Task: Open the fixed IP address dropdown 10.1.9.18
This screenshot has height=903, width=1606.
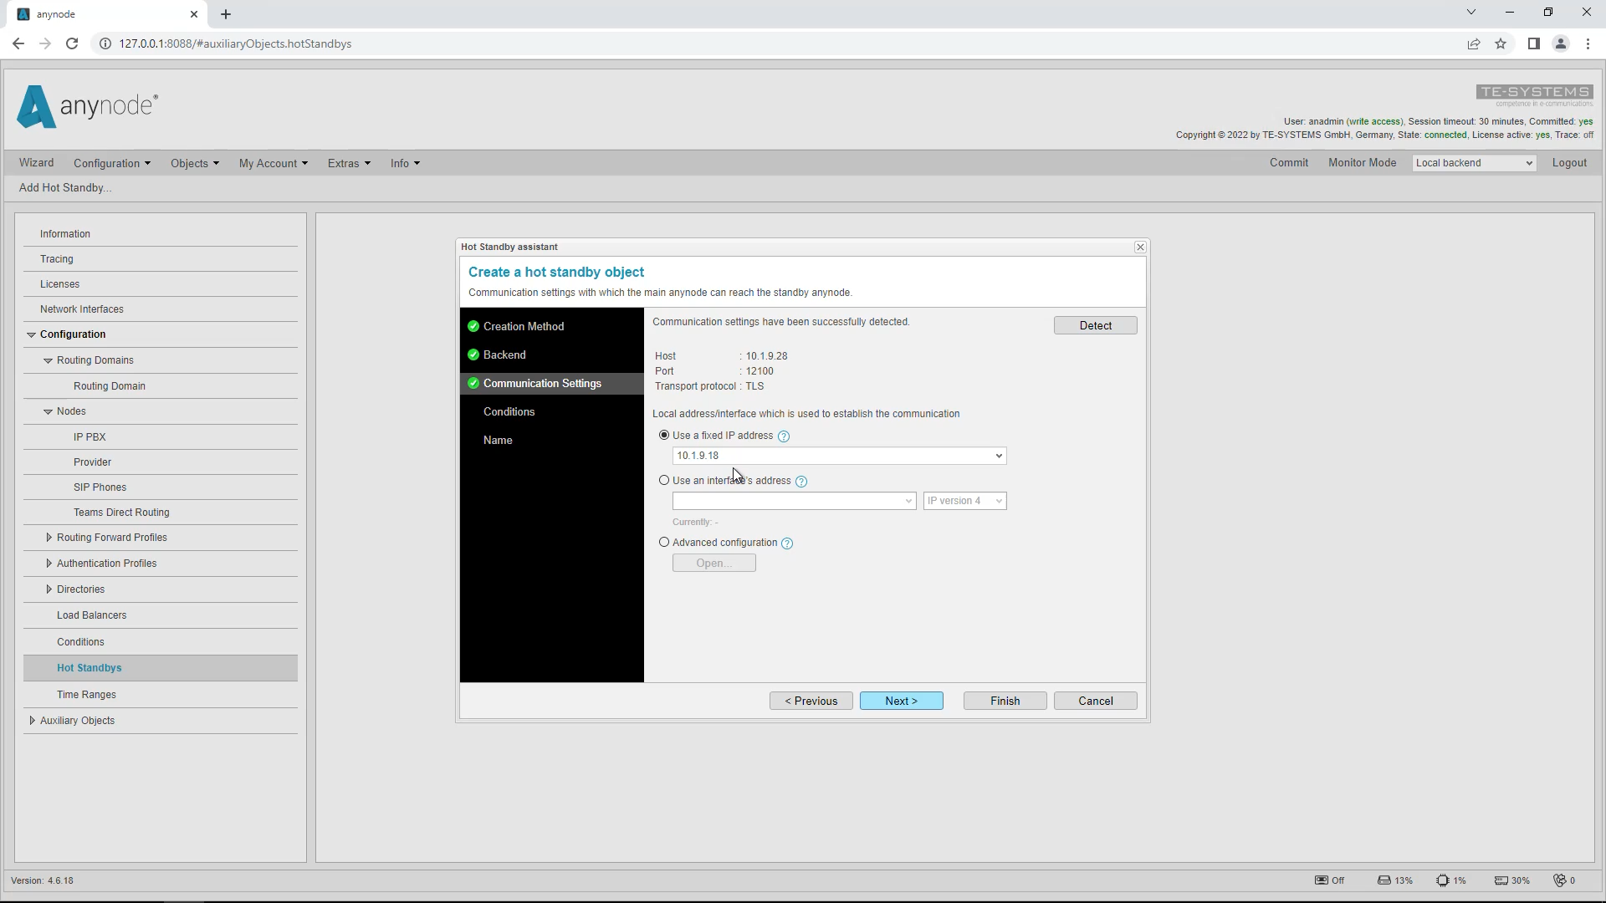Action: pyautogui.click(x=839, y=456)
